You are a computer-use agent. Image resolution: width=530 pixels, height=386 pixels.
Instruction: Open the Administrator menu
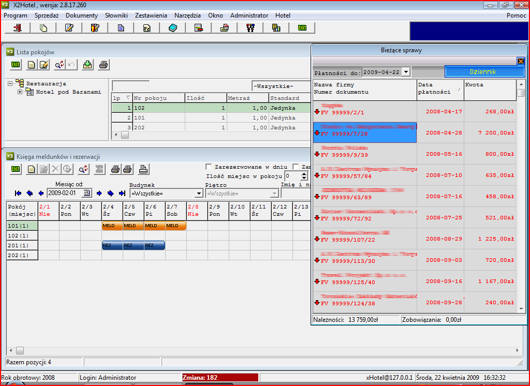(x=249, y=15)
